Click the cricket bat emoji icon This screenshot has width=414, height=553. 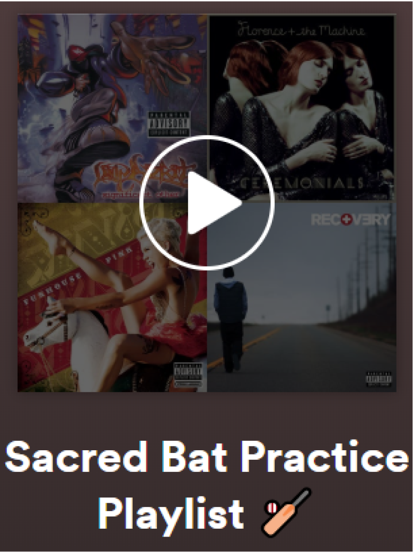pos(287,512)
